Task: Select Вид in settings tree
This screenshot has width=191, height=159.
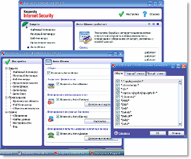Action: (x=15, y=127)
